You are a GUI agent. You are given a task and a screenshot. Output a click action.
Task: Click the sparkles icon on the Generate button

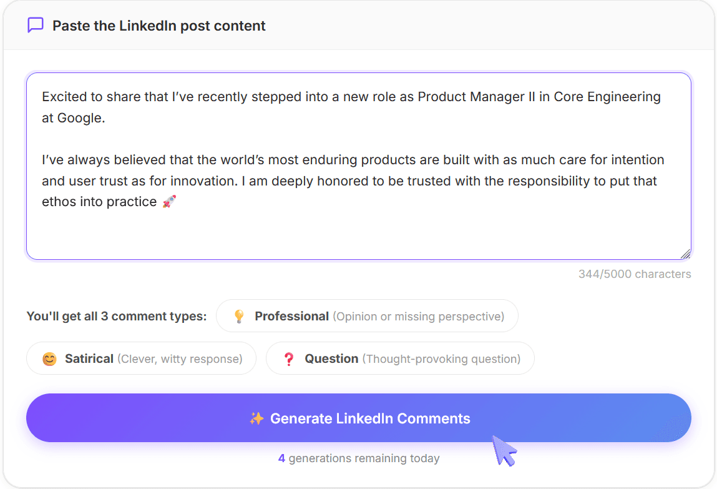(255, 418)
